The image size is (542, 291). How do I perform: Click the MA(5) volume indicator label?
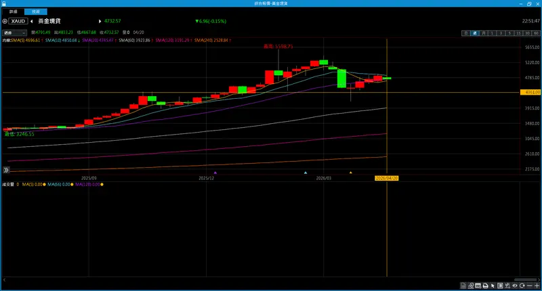click(x=32, y=184)
